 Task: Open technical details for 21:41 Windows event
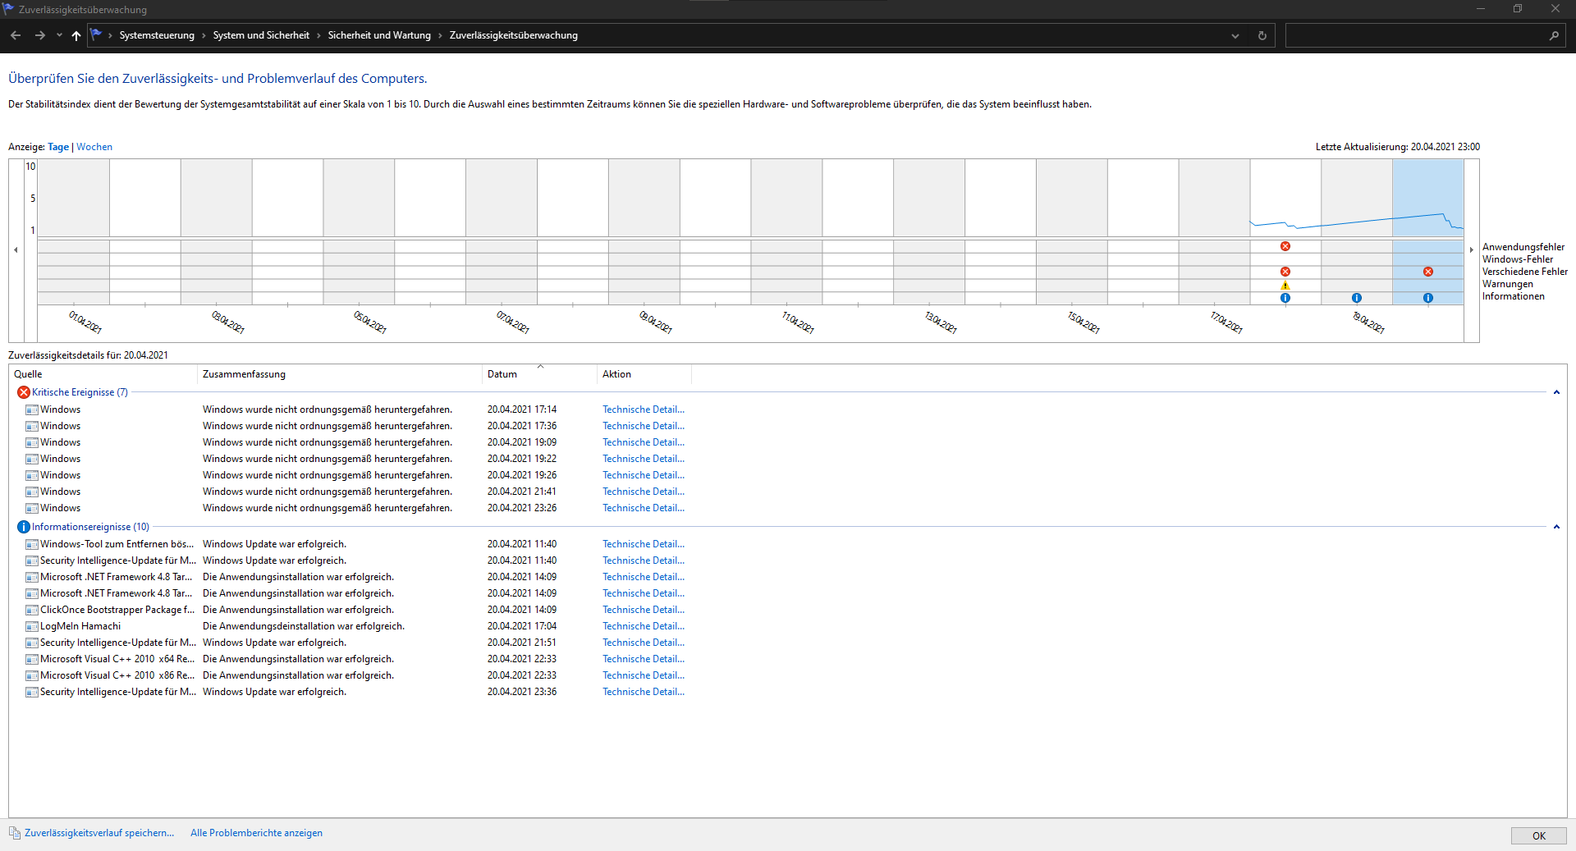pyautogui.click(x=643, y=492)
